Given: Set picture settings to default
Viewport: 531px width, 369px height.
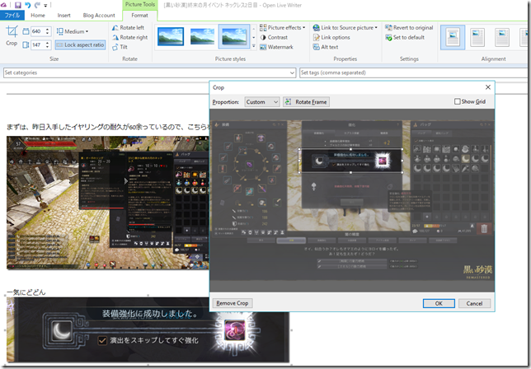Looking at the screenshot, I should [405, 37].
